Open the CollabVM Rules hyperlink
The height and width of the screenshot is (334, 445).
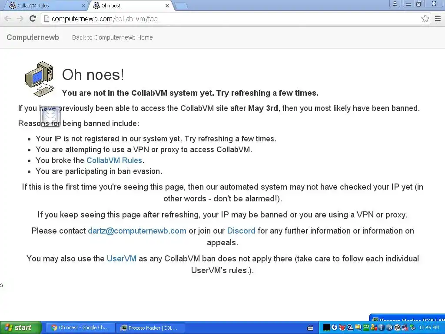114,160
